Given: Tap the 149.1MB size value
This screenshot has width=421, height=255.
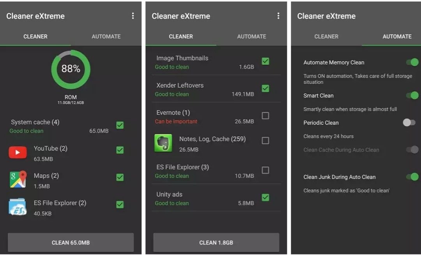Looking at the screenshot, I should click(243, 94).
